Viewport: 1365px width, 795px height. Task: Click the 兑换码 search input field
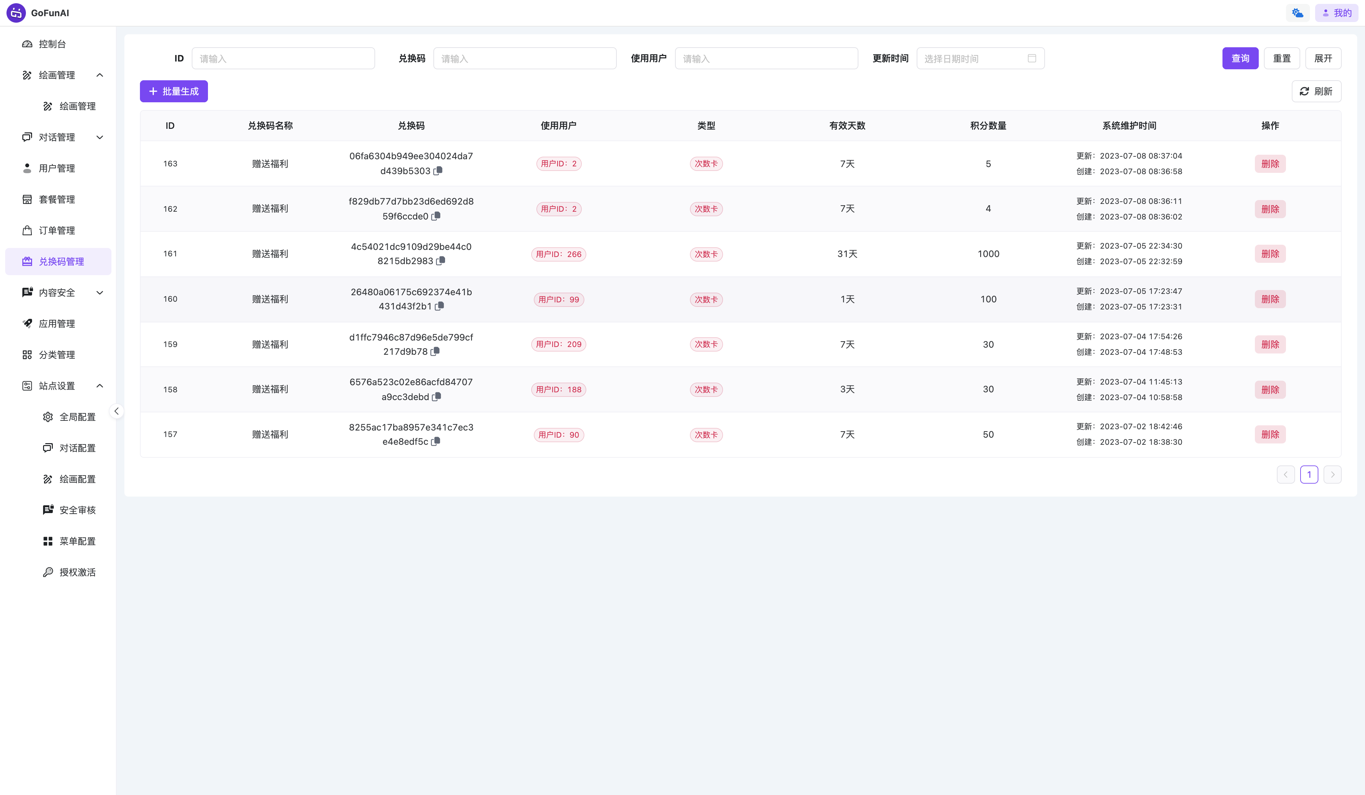coord(524,59)
